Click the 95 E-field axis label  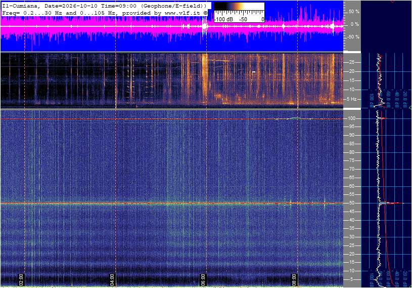tap(351, 127)
